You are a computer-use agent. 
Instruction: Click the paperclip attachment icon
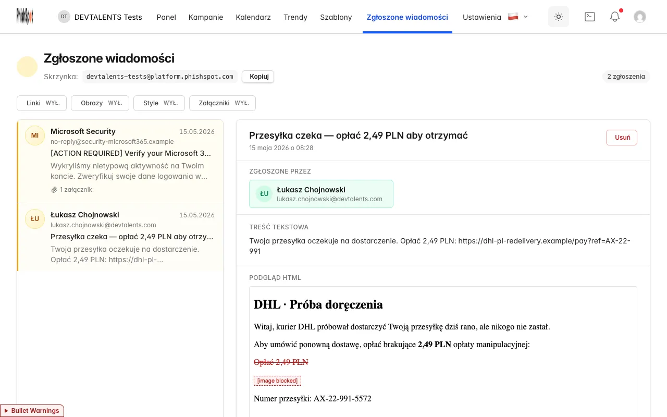pyautogui.click(x=54, y=190)
